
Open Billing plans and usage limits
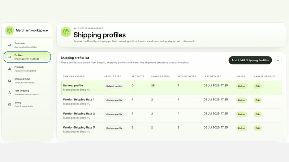[x=27, y=104]
